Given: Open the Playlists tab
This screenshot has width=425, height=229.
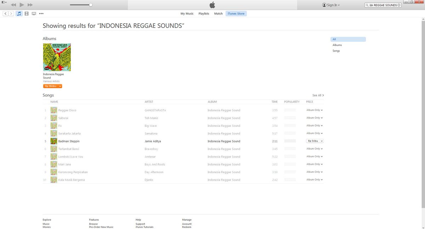Looking at the screenshot, I should pos(204,13).
